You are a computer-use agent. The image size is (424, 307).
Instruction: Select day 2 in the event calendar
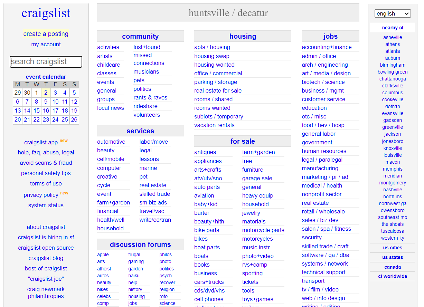46,93
